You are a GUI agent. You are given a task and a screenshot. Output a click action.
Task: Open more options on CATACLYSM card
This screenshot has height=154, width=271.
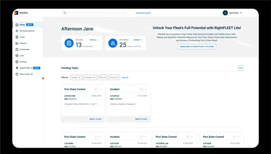pyautogui.click(x=100, y=89)
